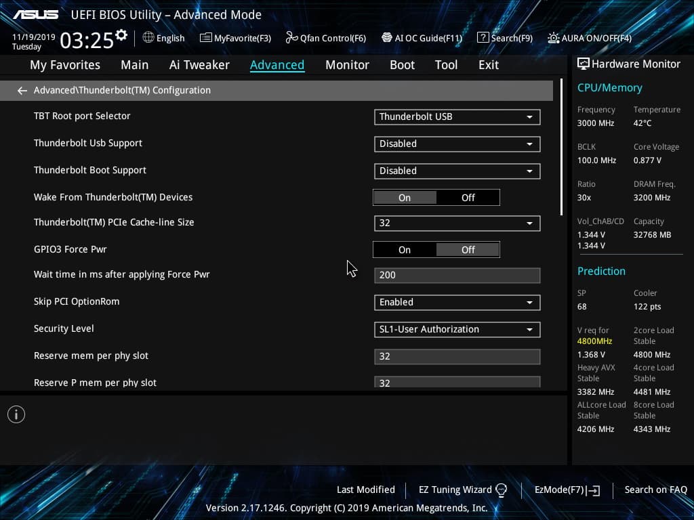Go to the Main tab
Screen dimensions: 694x520
135,65
